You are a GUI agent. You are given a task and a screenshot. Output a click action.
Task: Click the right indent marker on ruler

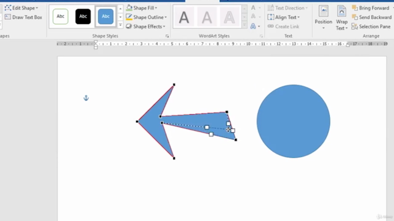point(348,45)
